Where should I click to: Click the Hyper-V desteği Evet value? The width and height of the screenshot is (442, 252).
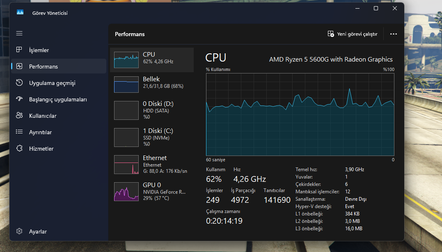click(350, 206)
